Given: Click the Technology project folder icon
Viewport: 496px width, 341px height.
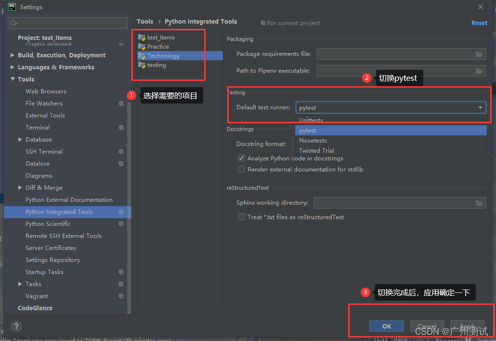Looking at the screenshot, I should [x=142, y=56].
